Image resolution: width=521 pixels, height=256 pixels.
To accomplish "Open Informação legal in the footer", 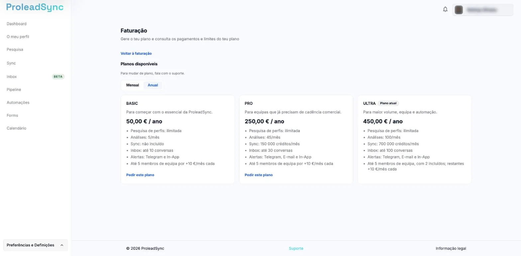I will [x=451, y=249].
